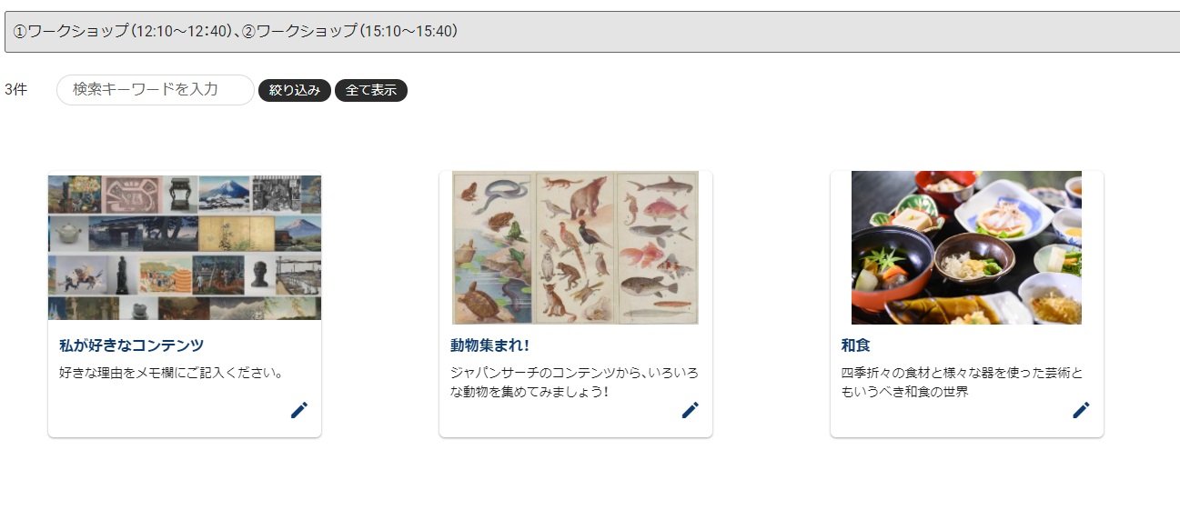Click the 絞り込み filter button
The image size is (1180, 530).
295,90
